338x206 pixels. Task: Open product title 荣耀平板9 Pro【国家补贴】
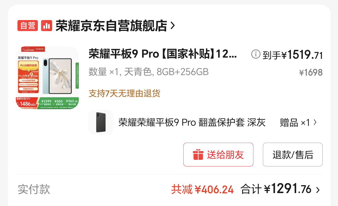[x=163, y=54]
